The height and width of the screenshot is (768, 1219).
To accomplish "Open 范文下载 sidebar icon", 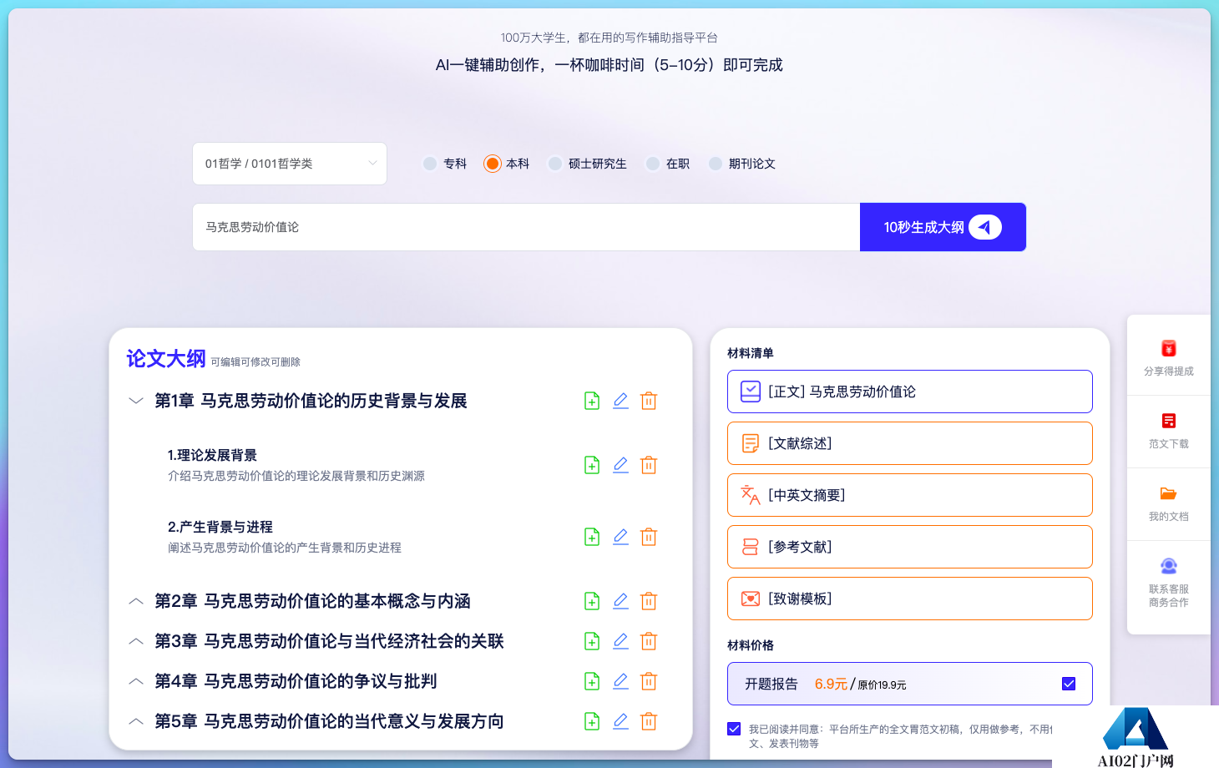I will (x=1169, y=421).
